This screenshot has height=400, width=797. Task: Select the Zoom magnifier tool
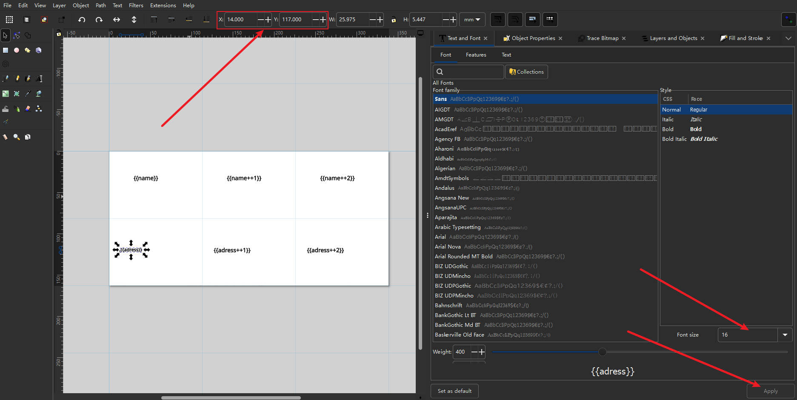click(x=17, y=137)
